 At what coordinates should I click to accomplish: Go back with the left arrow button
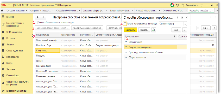[38, 17]
